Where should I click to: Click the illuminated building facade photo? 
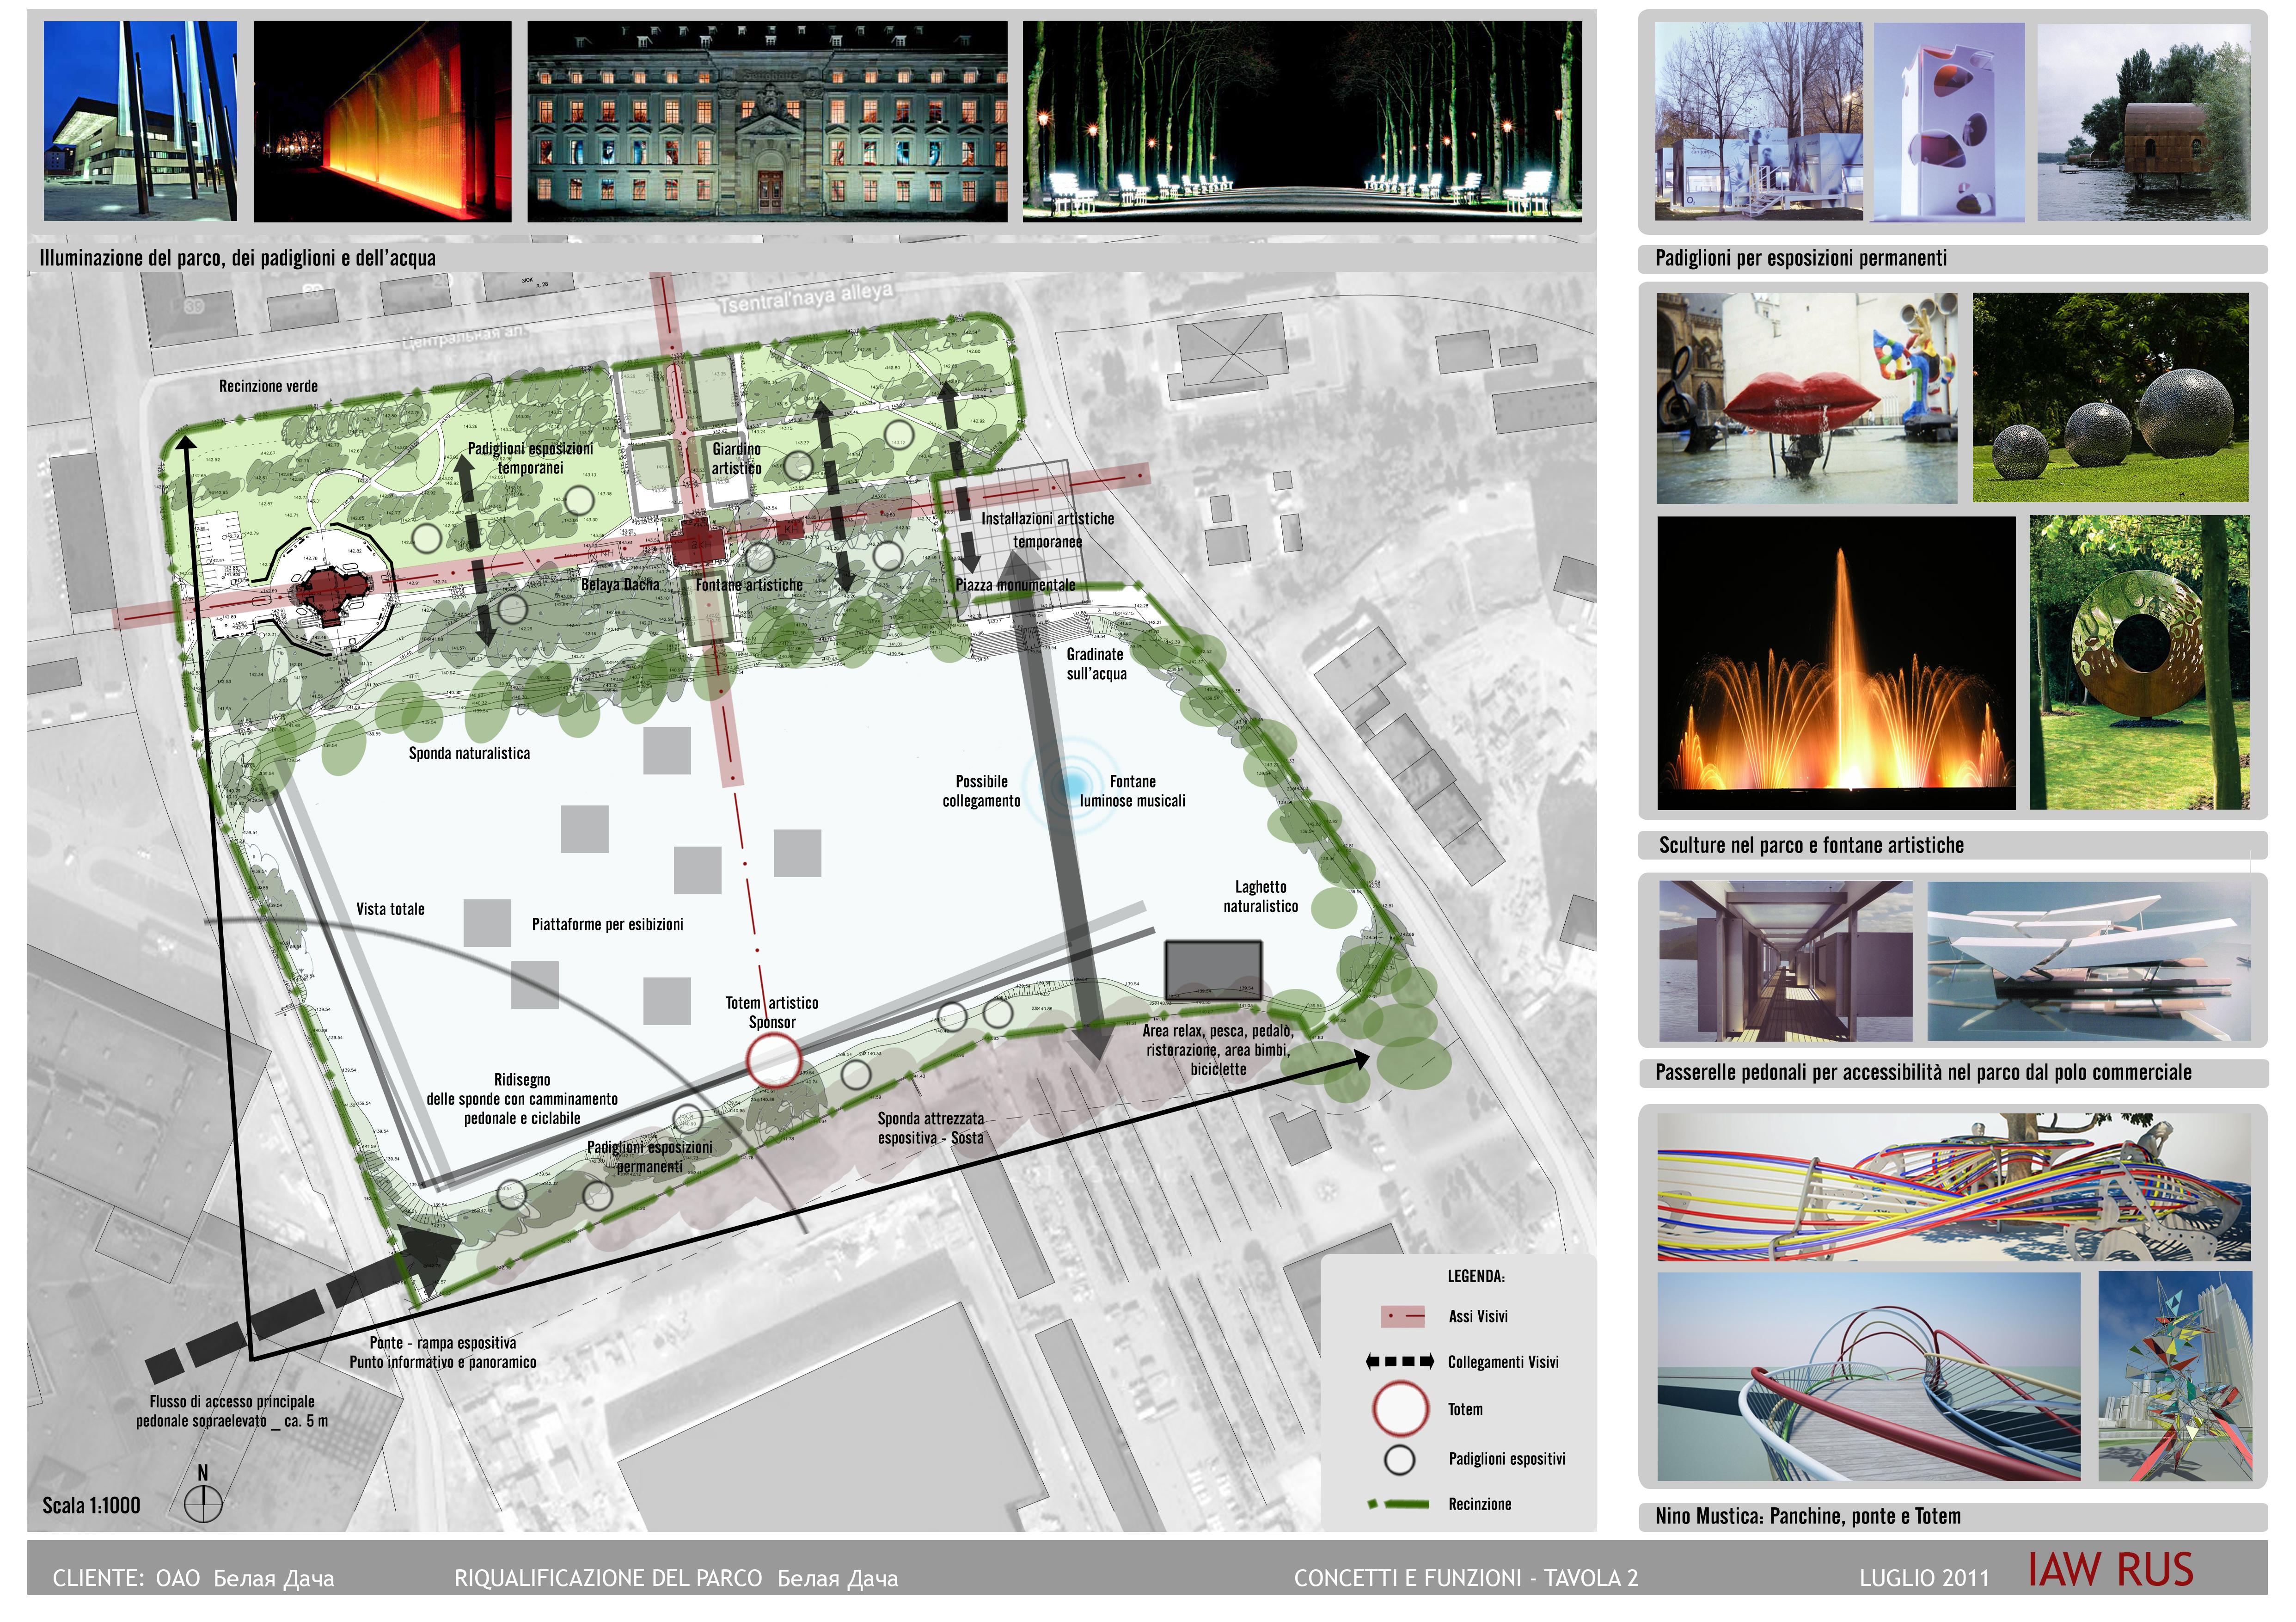tap(767, 121)
